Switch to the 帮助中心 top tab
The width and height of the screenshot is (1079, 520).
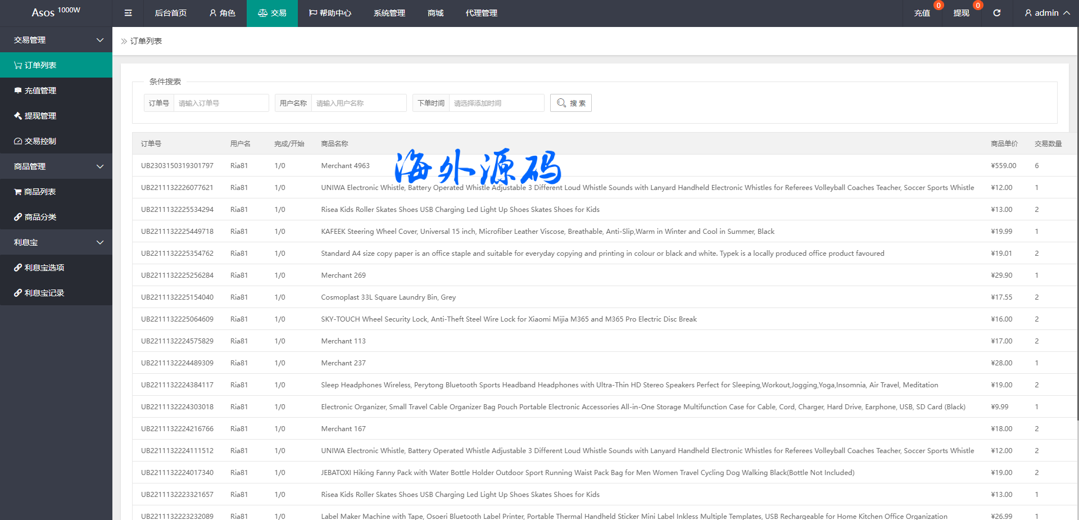[x=330, y=13]
